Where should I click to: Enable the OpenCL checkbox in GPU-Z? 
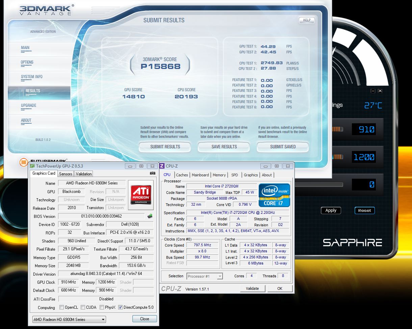61,307
